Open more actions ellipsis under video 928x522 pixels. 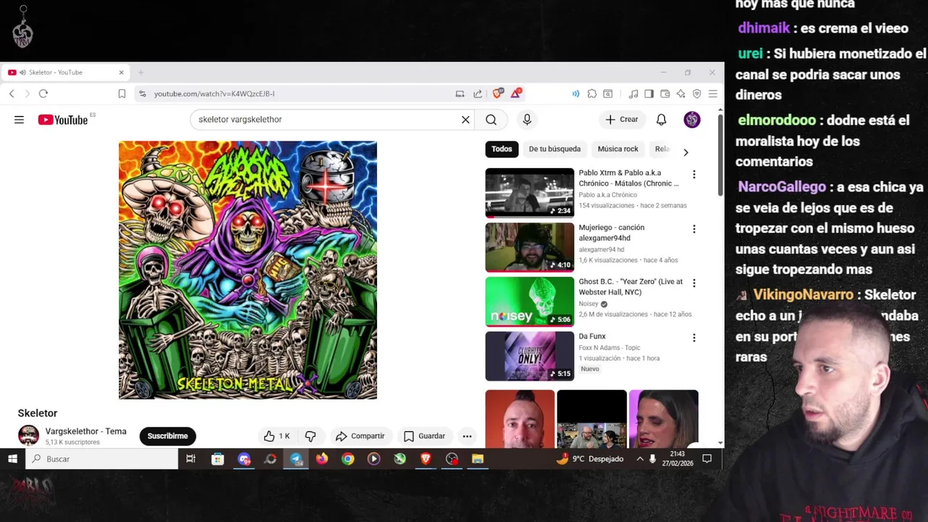[x=467, y=436]
